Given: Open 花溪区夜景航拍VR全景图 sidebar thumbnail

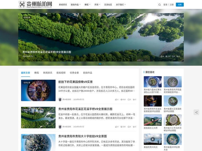Looking at the screenshot, I should pyautogui.click(x=153, y=101).
